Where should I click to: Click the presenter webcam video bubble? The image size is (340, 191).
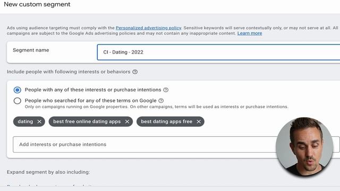tap(304, 146)
